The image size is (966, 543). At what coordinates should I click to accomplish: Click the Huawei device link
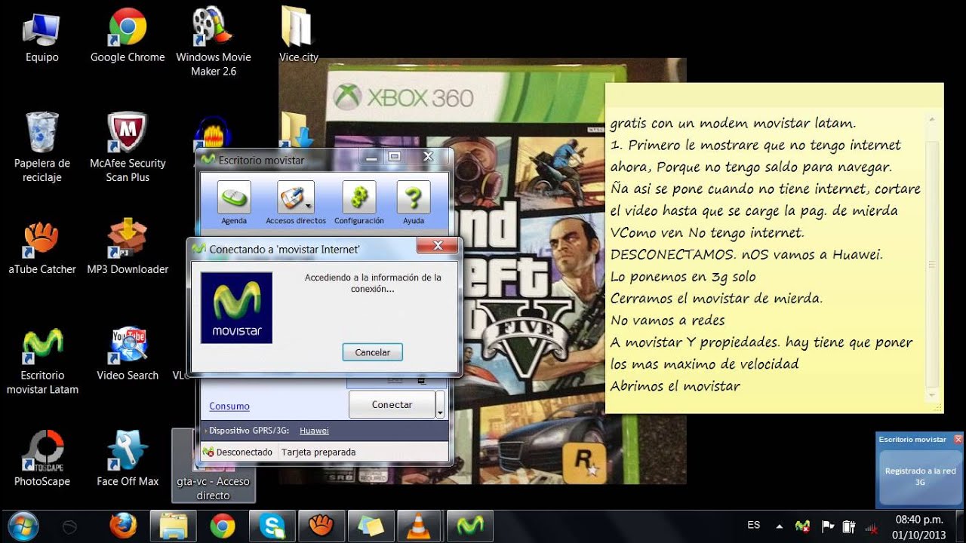click(x=314, y=431)
